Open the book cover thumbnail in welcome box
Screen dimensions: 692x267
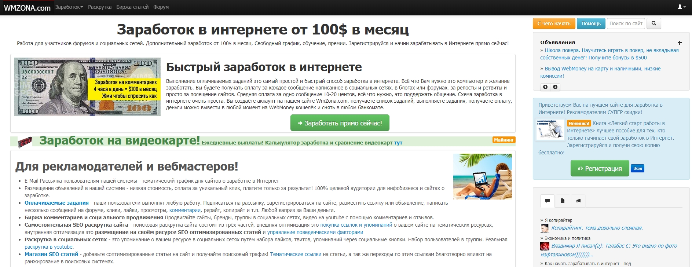pos(550,129)
